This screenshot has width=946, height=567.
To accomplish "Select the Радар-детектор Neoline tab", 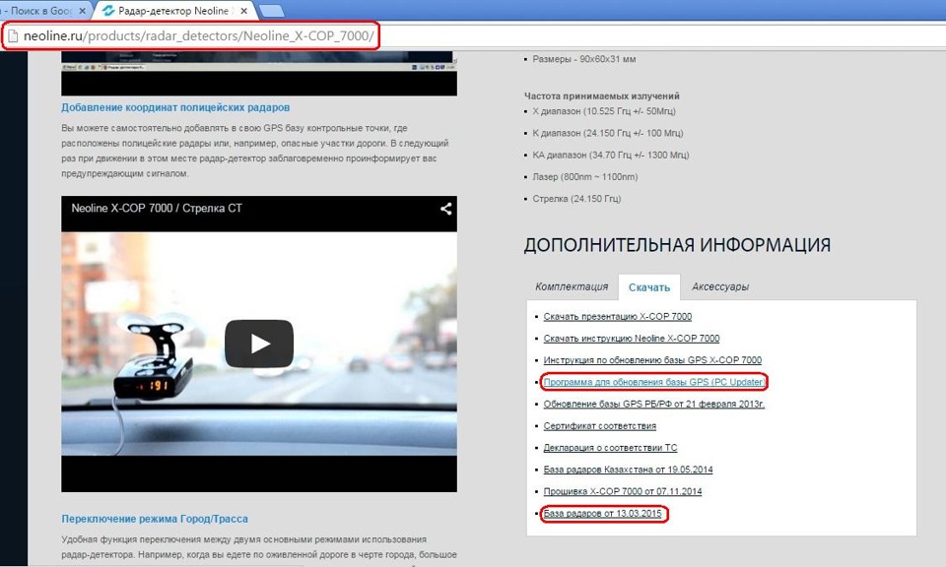I will [173, 11].
